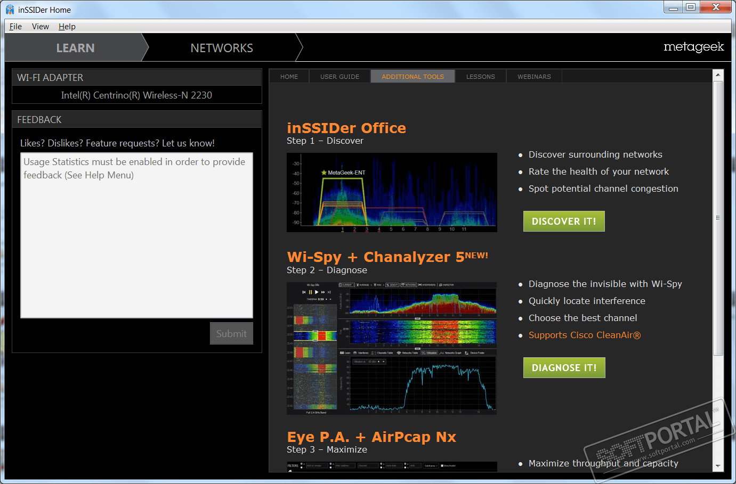Select the LEARN section
The width and height of the screenshot is (736, 484).
(75, 48)
